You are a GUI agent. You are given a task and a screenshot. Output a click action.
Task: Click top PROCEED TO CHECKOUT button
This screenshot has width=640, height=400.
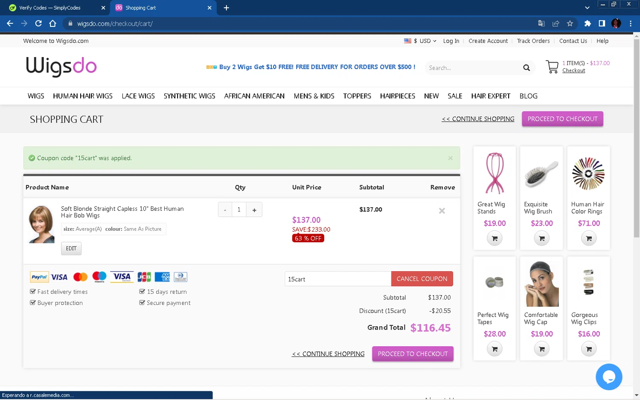pyautogui.click(x=562, y=119)
